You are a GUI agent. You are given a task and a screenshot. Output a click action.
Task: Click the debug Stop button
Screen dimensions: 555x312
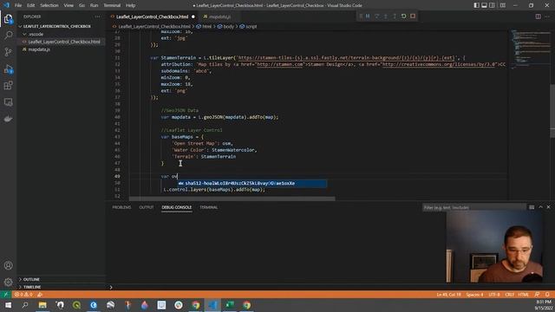point(413,16)
